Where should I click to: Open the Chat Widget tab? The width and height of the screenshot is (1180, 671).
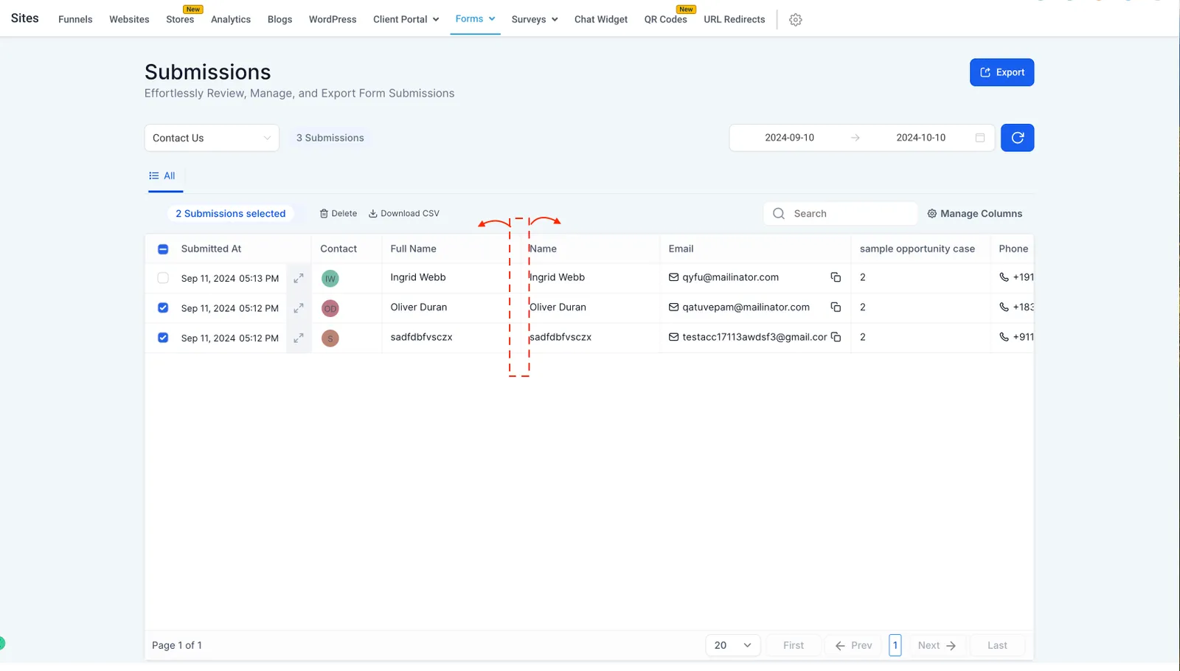point(601,19)
